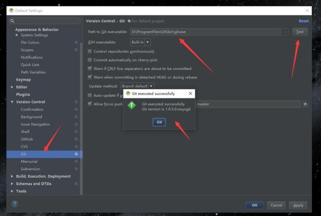
Task: Click the project-level icon next to CVS
Action: tap(76, 147)
